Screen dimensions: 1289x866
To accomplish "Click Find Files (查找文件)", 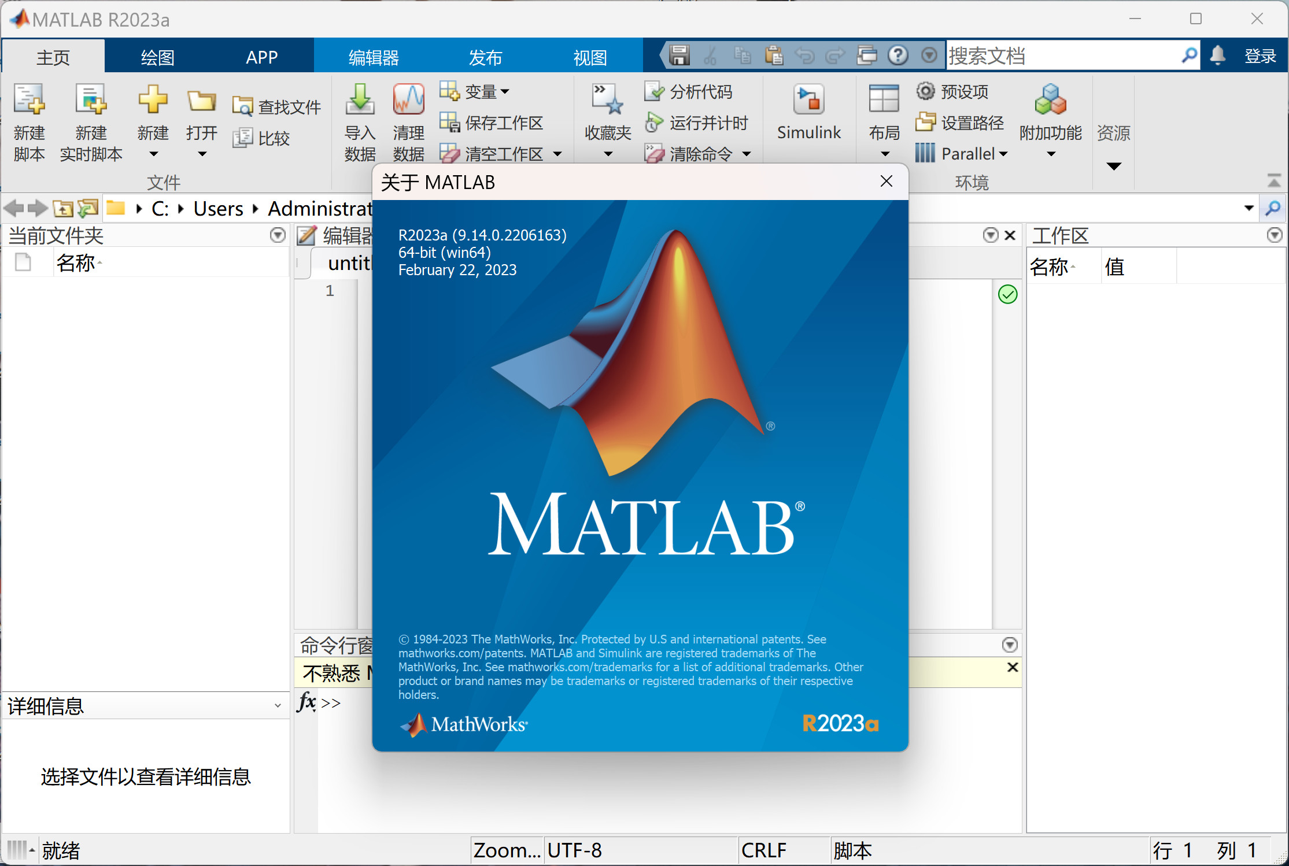I will pos(276,107).
